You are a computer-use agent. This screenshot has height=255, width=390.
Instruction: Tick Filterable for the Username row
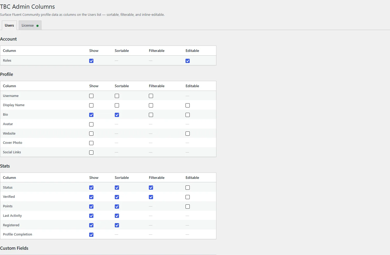point(151,96)
